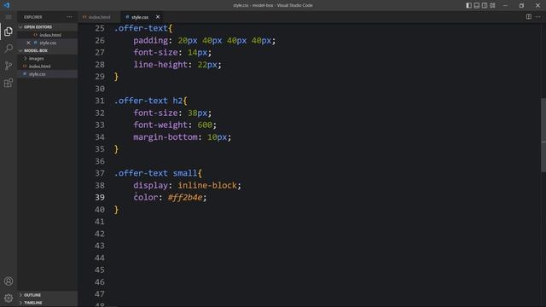Screen dimensions: 546x307
Task: Click line number 39 in gutter
Action: (x=100, y=197)
